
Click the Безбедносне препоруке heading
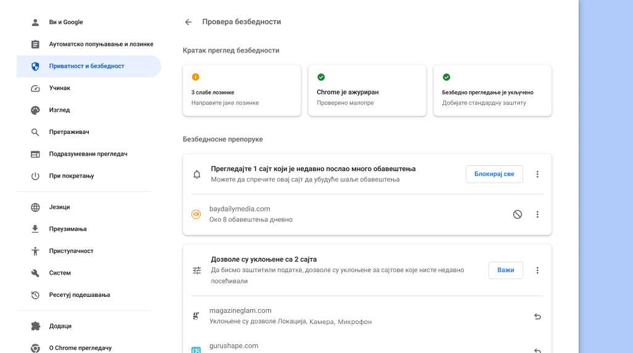223,139
